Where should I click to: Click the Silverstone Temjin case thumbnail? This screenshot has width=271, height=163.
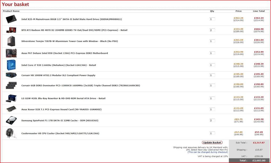click(x=11, y=41)
